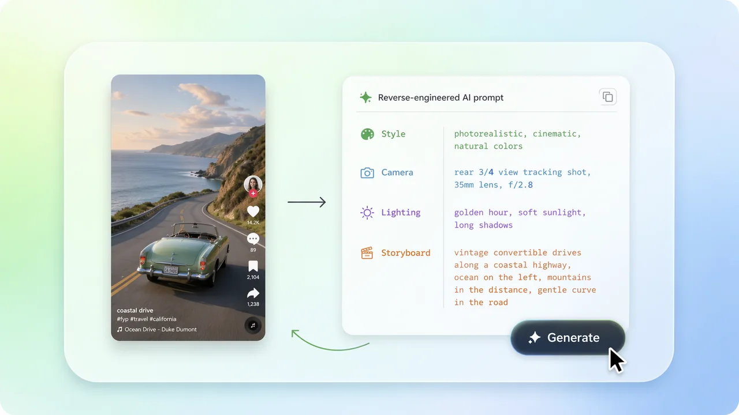Tap the bookmark save icon

(x=253, y=266)
